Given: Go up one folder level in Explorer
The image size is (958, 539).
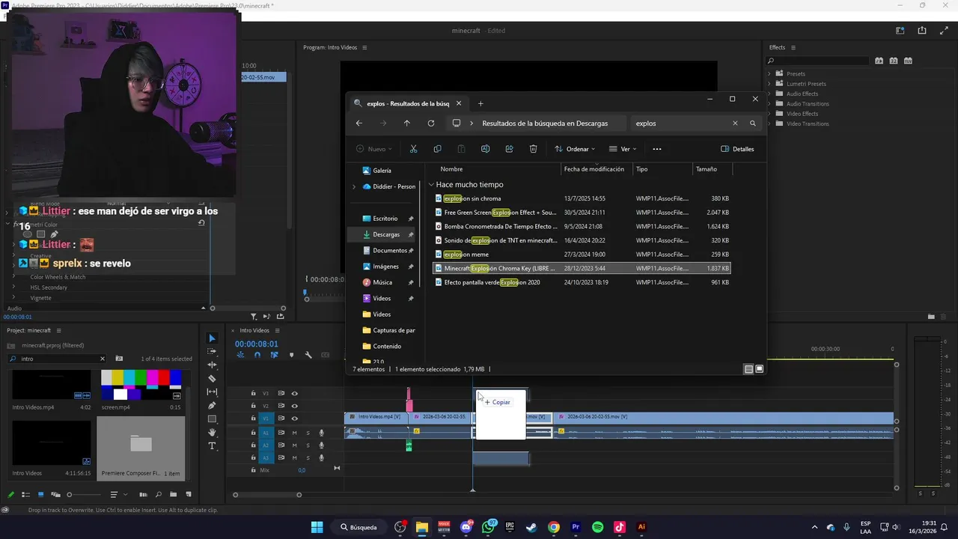Looking at the screenshot, I should [407, 124].
